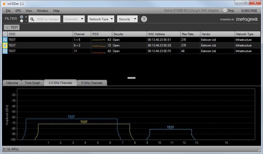The height and width of the screenshot is (154, 263).
Task: Sort by the Security column header
Action: click(x=129, y=34)
